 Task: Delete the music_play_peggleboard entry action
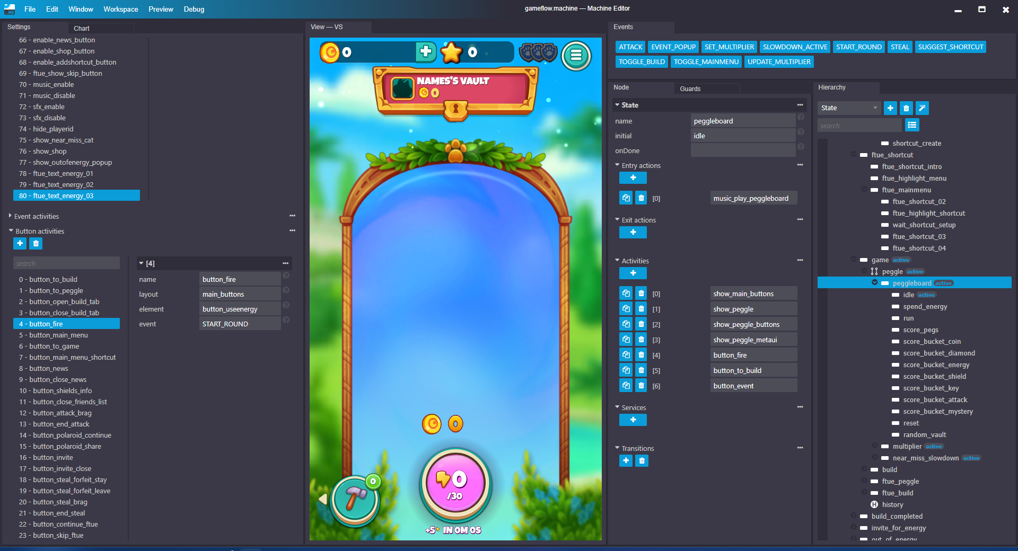click(x=641, y=198)
